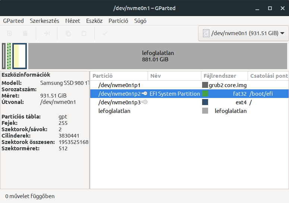
Task: Sort by the Név column header
Action: [x=175, y=76]
